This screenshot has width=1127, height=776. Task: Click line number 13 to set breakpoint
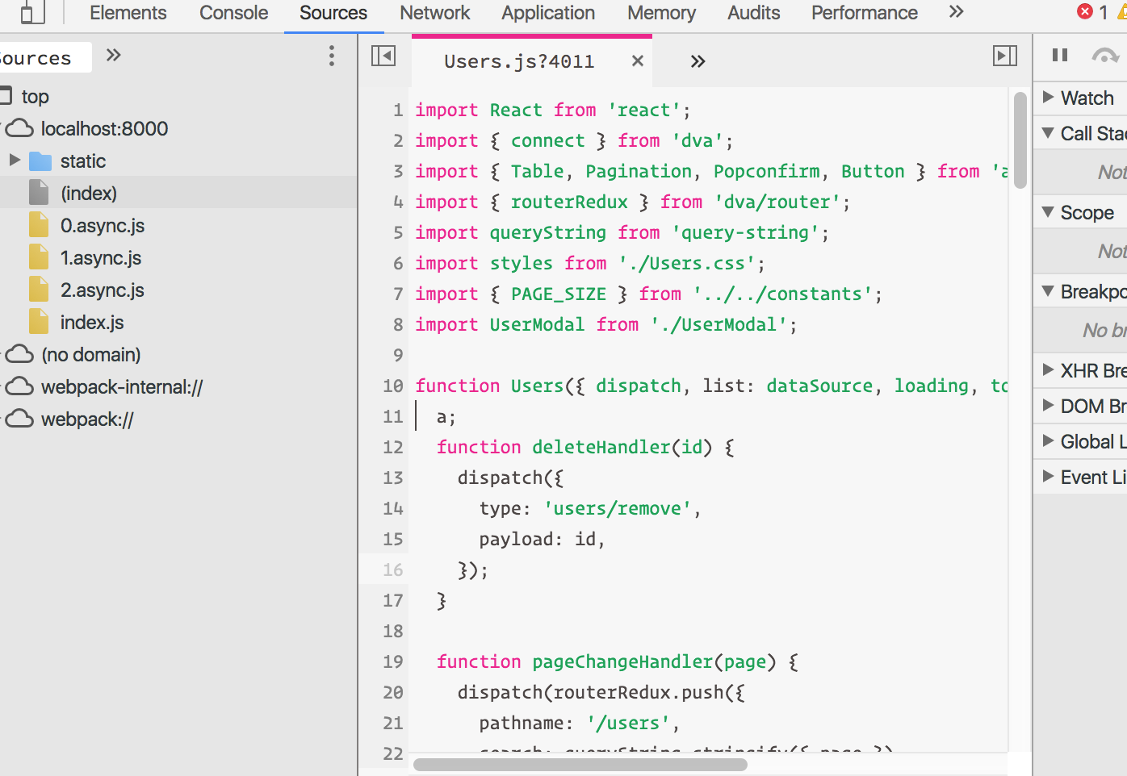click(393, 478)
